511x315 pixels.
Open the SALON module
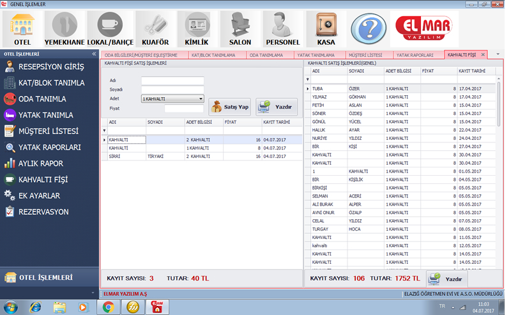pyautogui.click(x=240, y=29)
